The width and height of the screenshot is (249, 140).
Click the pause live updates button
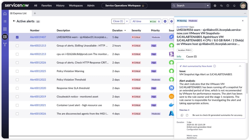point(165,21)
